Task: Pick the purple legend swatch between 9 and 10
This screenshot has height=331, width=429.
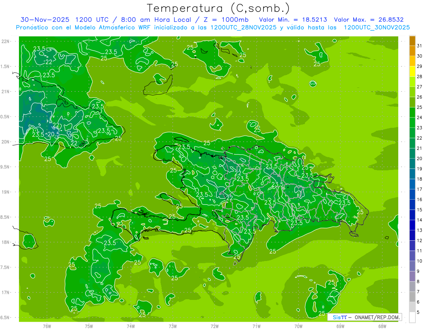Action: (x=413, y=266)
